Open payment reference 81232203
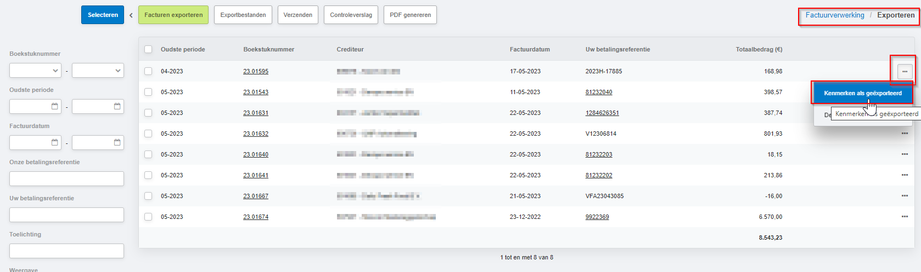 (599, 154)
